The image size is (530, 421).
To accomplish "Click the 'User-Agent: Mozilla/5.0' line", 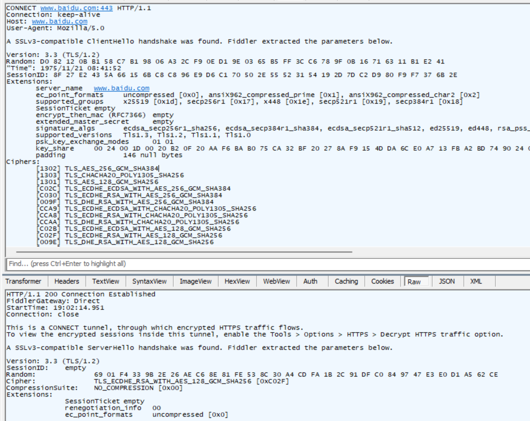I will 55,28.
